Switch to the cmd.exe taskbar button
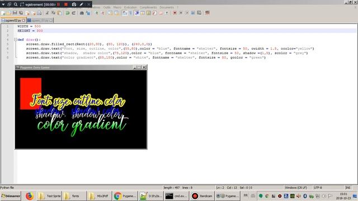358x201 pixels. point(176,196)
